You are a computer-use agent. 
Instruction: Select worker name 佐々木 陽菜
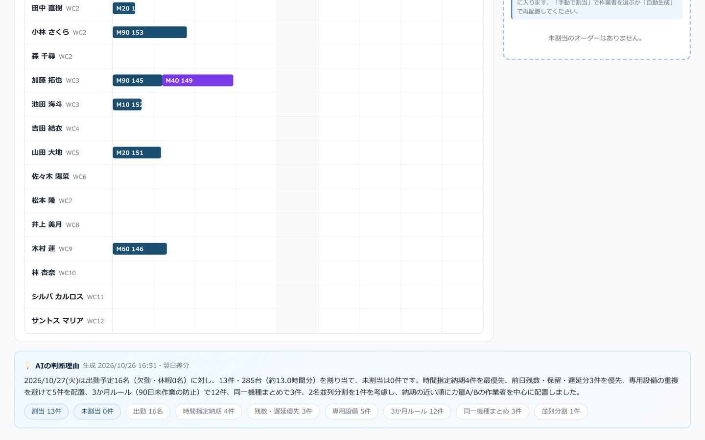pos(50,176)
